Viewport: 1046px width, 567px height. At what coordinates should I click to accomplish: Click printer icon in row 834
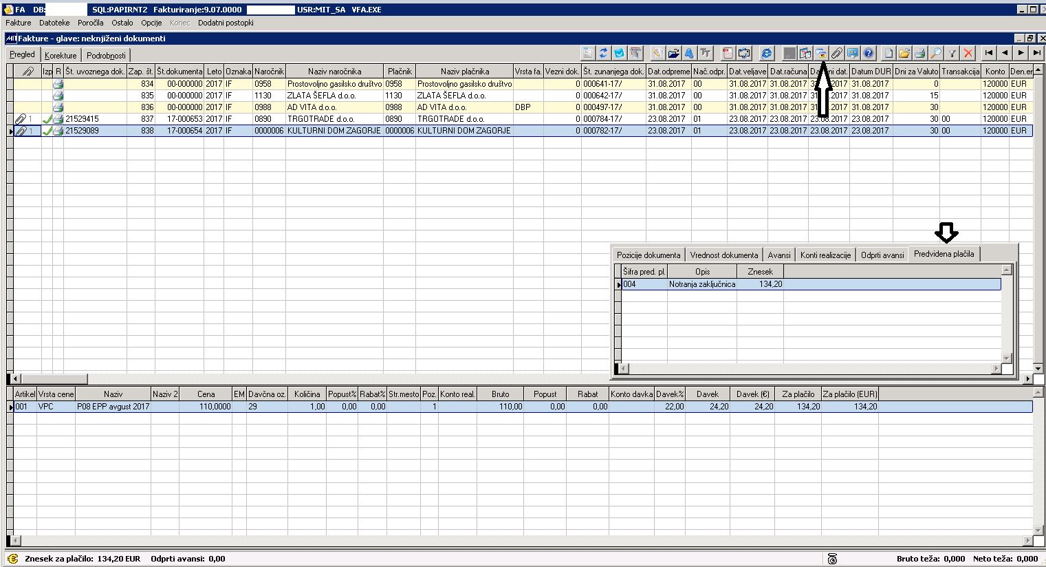(x=58, y=84)
